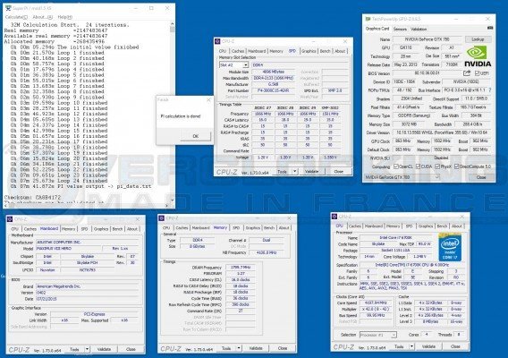Viewport: 508px width, 358px height.
Task: Click 'PI calculation is done!' message text
Action: point(181,116)
